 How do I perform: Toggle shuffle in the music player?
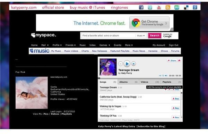click(x=160, y=76)
